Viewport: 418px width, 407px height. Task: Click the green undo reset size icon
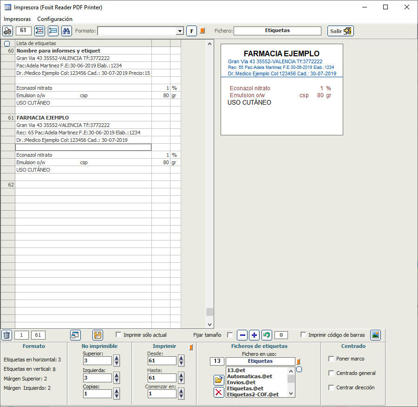tap(267, 335)
